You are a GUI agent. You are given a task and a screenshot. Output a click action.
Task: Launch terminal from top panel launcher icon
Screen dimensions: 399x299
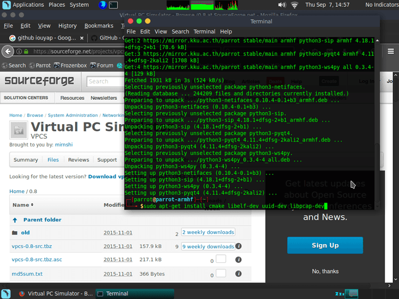[113, 5]
